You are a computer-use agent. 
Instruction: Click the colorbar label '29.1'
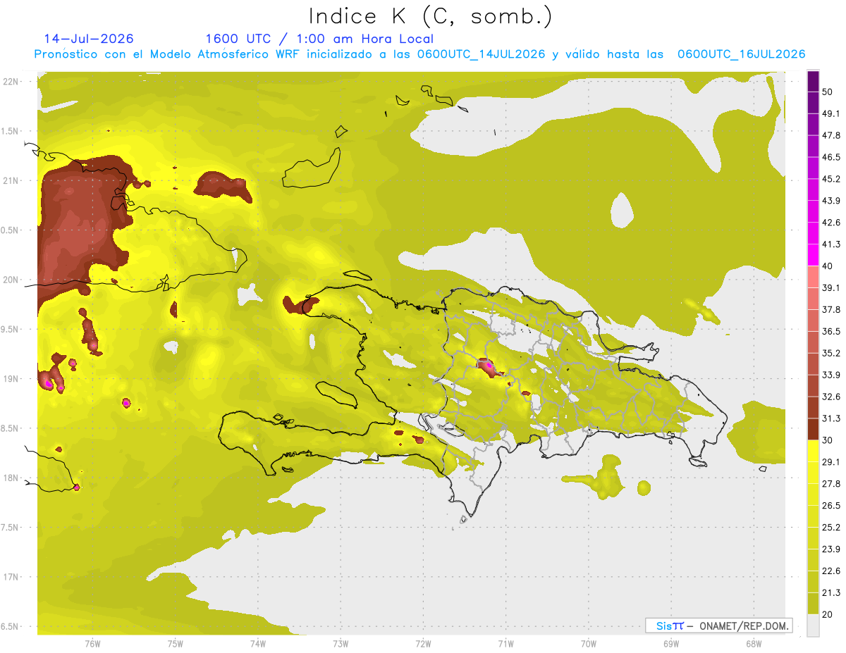click(831, 461)
